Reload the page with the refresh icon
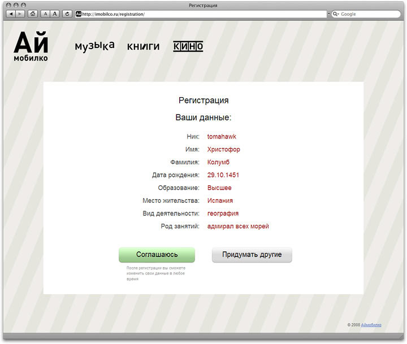This screenshot has width=407, height=344. [68, 14]
